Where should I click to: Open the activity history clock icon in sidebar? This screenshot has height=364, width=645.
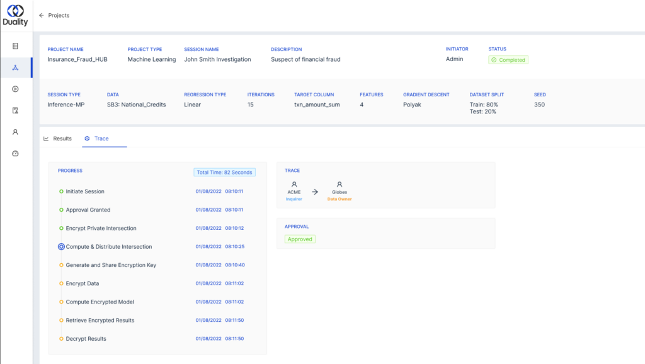point(16,153)
